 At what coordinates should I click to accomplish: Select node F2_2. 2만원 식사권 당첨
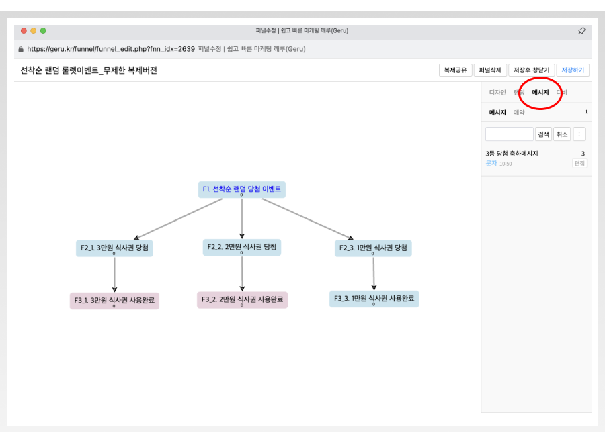tap(242, 247)
